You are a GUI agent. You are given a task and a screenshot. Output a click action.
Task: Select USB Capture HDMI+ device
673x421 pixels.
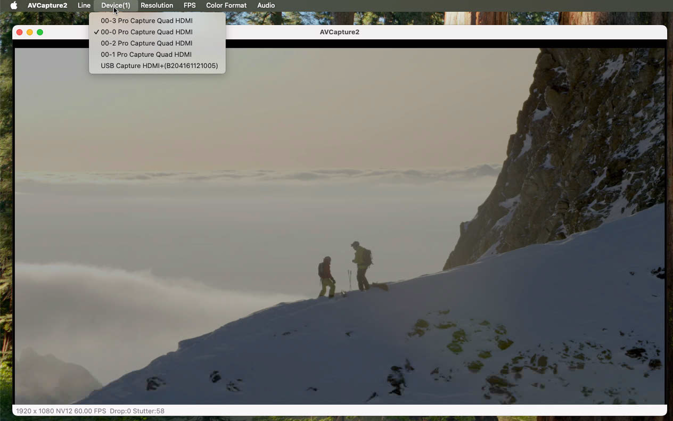[x=159, y=66]
